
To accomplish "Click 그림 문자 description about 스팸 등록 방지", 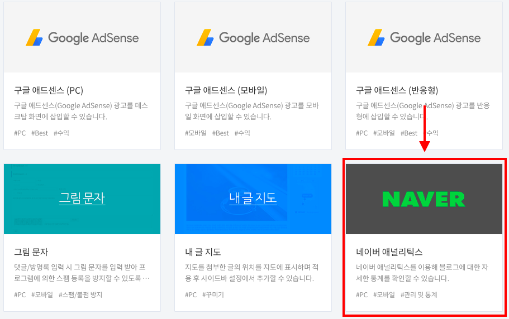I will coord(82,273).
